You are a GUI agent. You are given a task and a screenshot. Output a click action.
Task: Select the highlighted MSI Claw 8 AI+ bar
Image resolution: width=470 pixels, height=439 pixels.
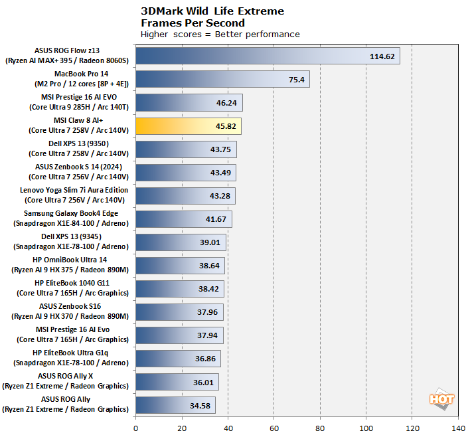(189, 126)
